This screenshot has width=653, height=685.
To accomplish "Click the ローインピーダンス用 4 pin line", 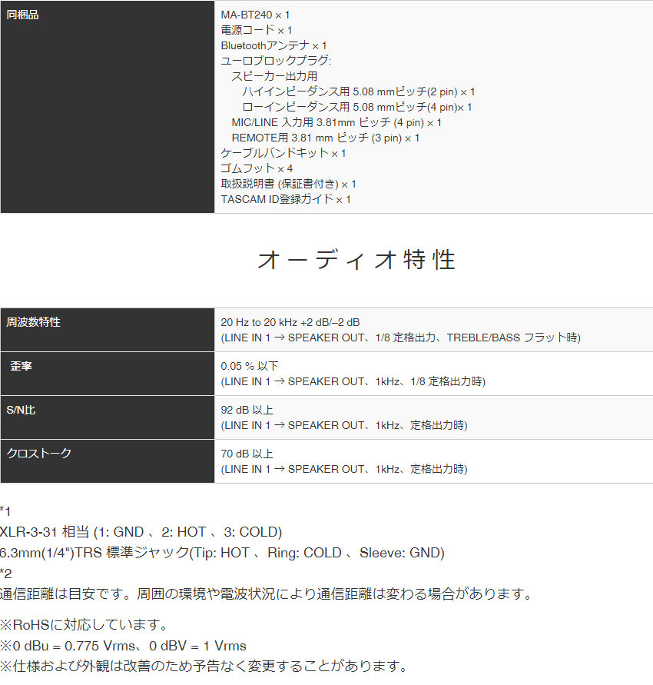I will click(356, 107).
